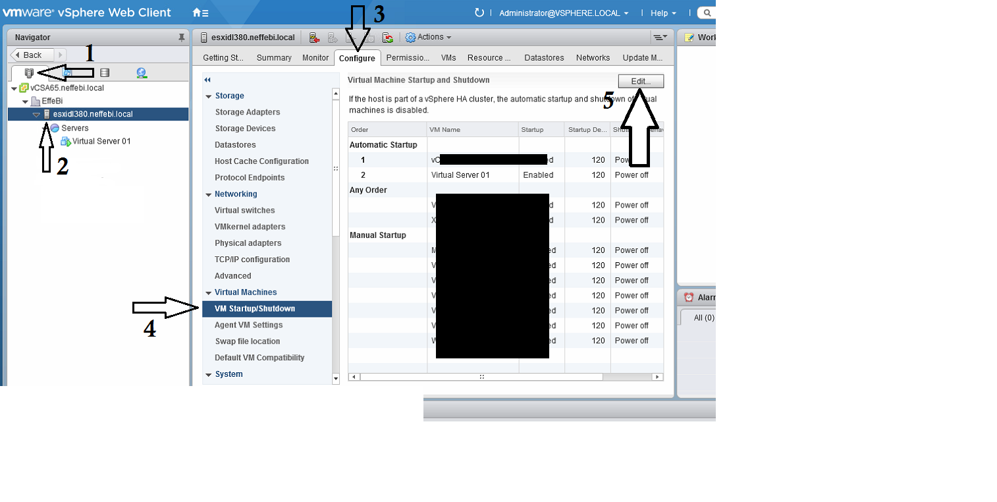Collapse the esxidl380.neffebi.local host node
This screenshot has width=997, height=502.
[36, 115]
